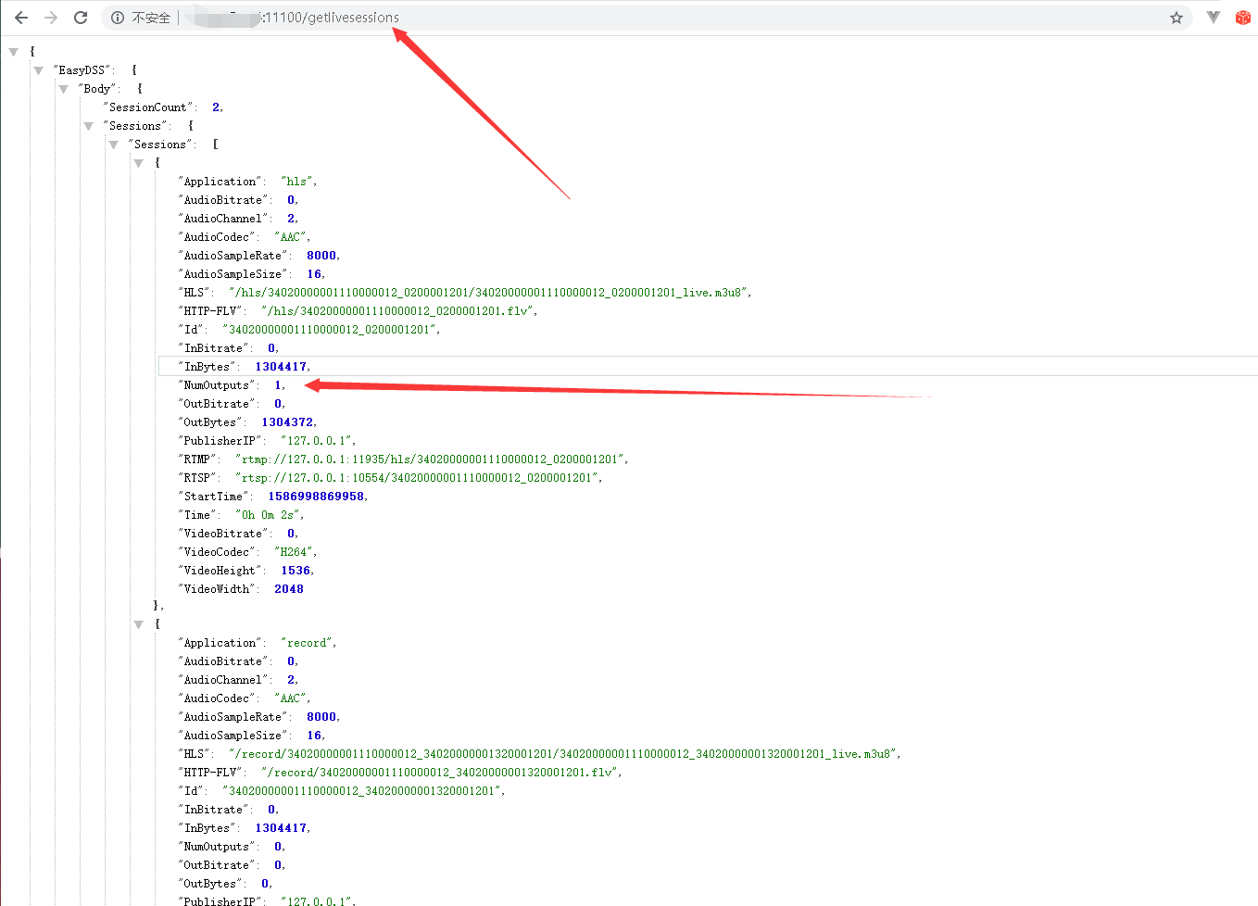Reload the getlivesessions page
The height and width of the screenshot is (906, 1258).
coord(81,18)
